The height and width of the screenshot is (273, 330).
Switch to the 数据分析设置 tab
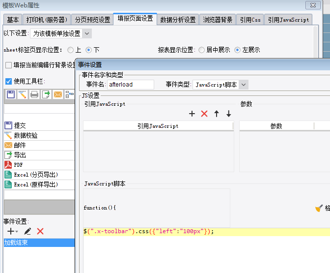click(178, 20)
